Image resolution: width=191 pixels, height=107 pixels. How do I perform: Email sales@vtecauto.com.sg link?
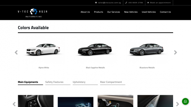tap(110, 3)
